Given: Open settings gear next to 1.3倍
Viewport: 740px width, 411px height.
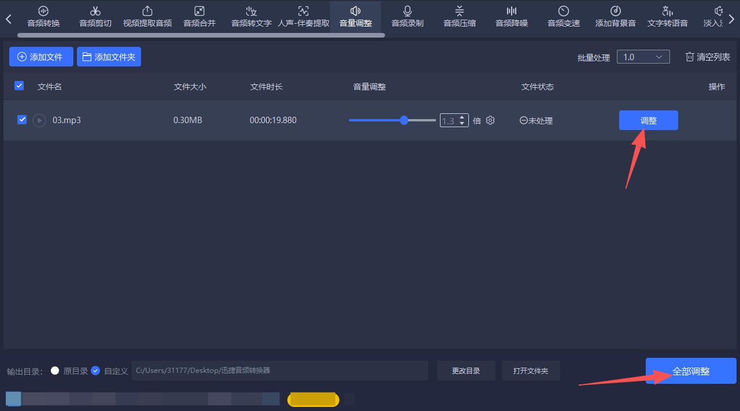Looking at the screenshot, I should coord(490,120).
